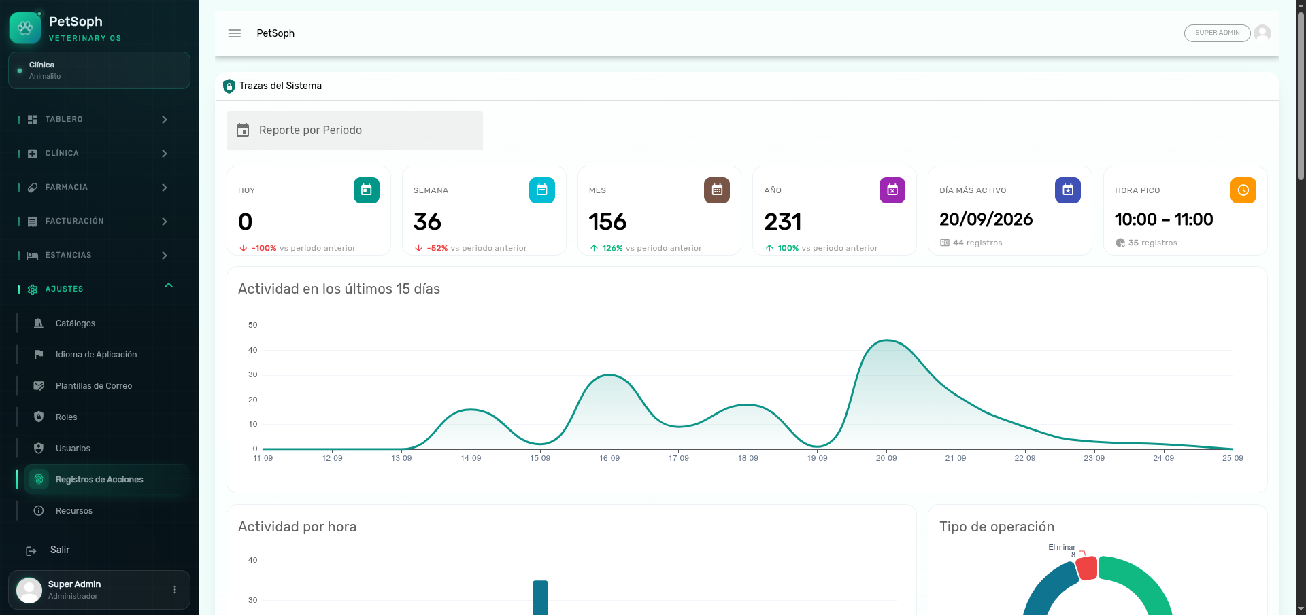Expand the Clínica menu chevron
1306x615 pixels.
click(x=165, y=154)
